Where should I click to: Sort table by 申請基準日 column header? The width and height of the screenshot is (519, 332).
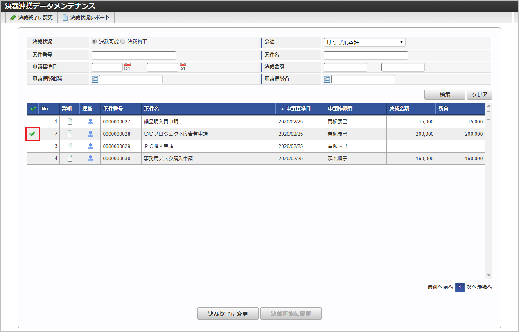tap(298, 109)
